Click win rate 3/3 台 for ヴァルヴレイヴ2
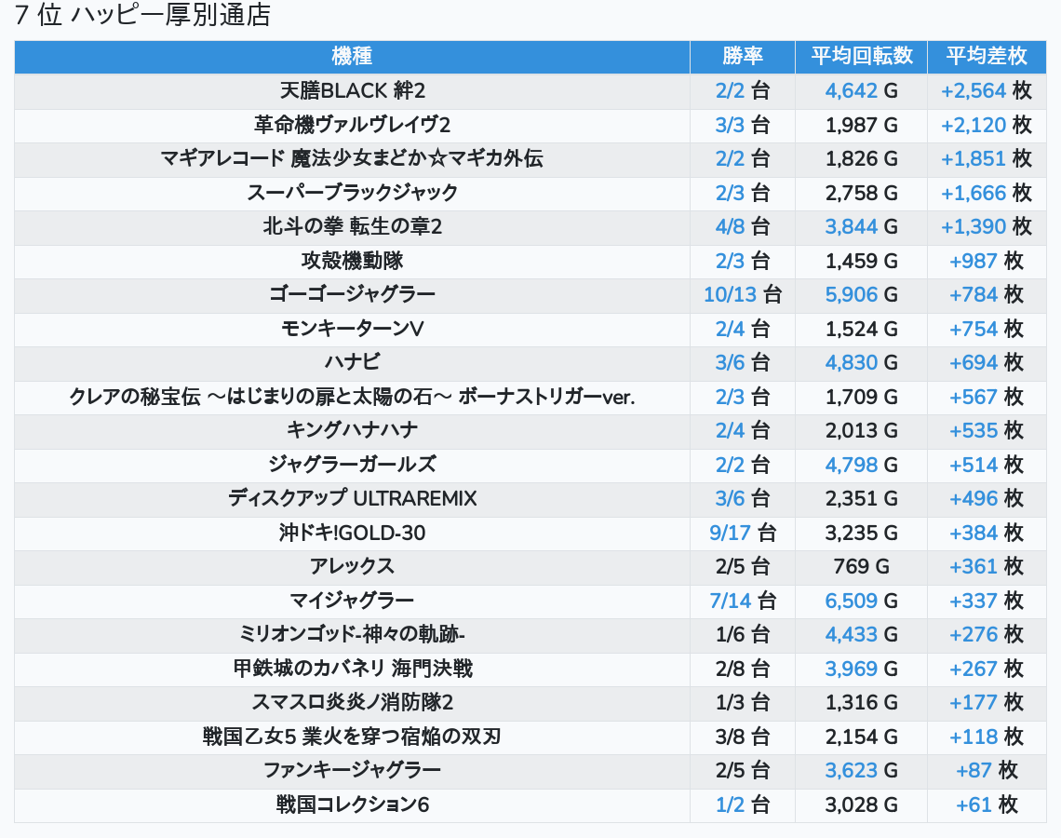Screen dimensions: 1061x838 [x=743, y=125]
